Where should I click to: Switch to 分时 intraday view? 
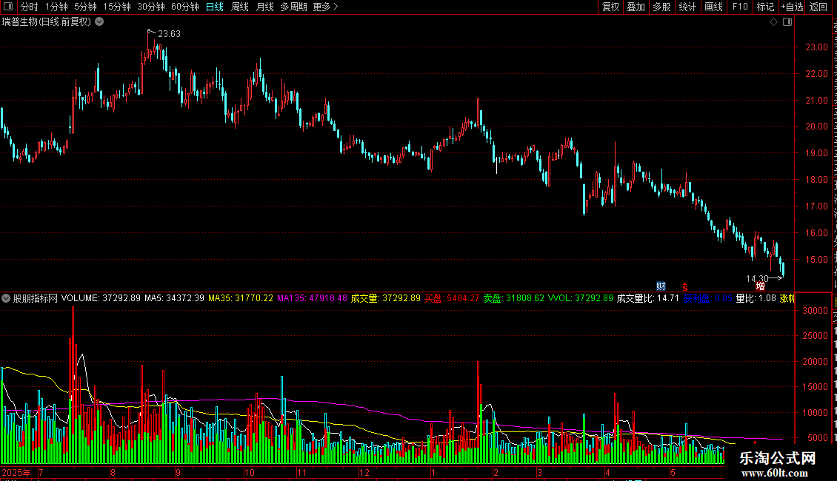click(30, 7)
